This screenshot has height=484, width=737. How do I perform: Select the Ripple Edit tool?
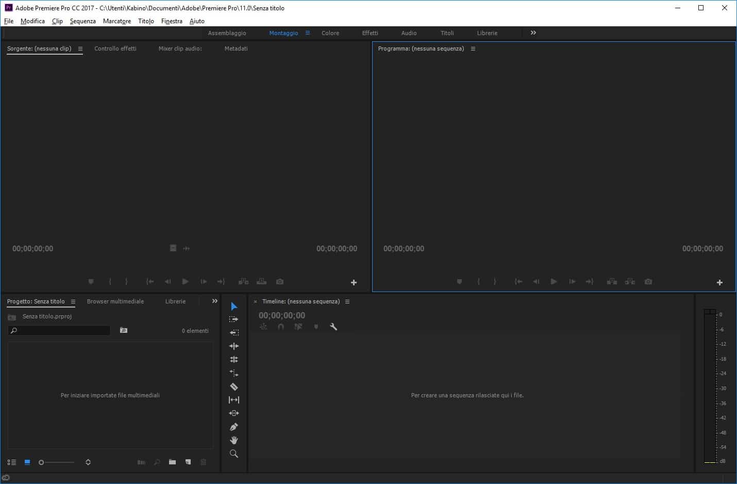(234, 346)
